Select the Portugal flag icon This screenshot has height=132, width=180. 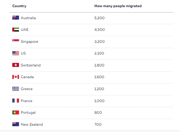[x=15, y=112]
